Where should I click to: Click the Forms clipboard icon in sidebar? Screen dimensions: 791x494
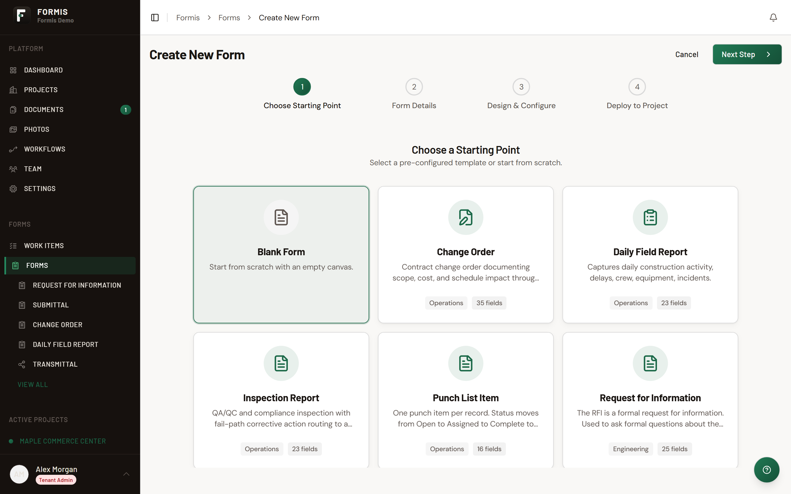pos(15,266)
